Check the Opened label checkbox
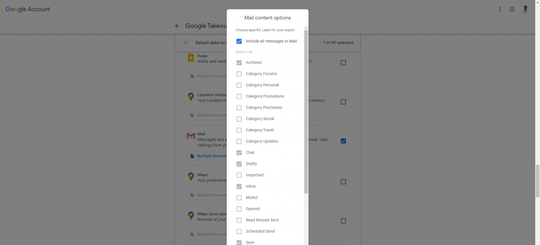 tap(239, 209)
